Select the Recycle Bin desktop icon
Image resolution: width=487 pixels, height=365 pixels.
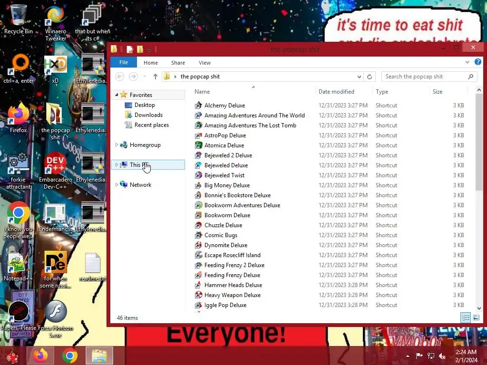(x=19, y=19)
